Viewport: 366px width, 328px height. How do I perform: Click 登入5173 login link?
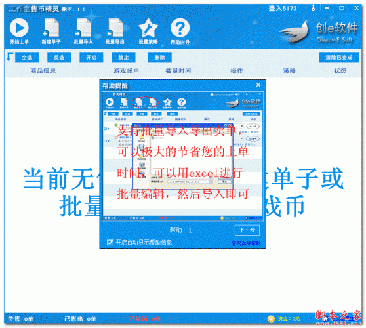tap(283, 9)
